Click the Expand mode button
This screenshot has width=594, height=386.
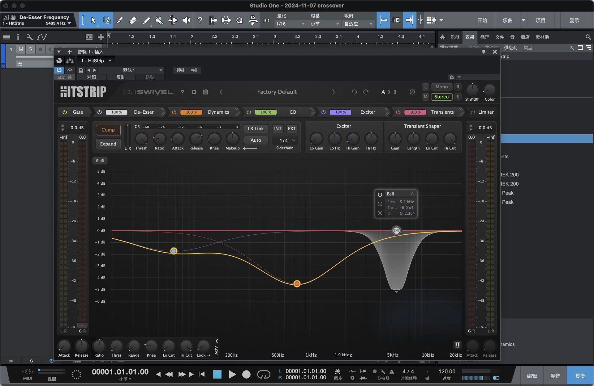pos(108,144)
